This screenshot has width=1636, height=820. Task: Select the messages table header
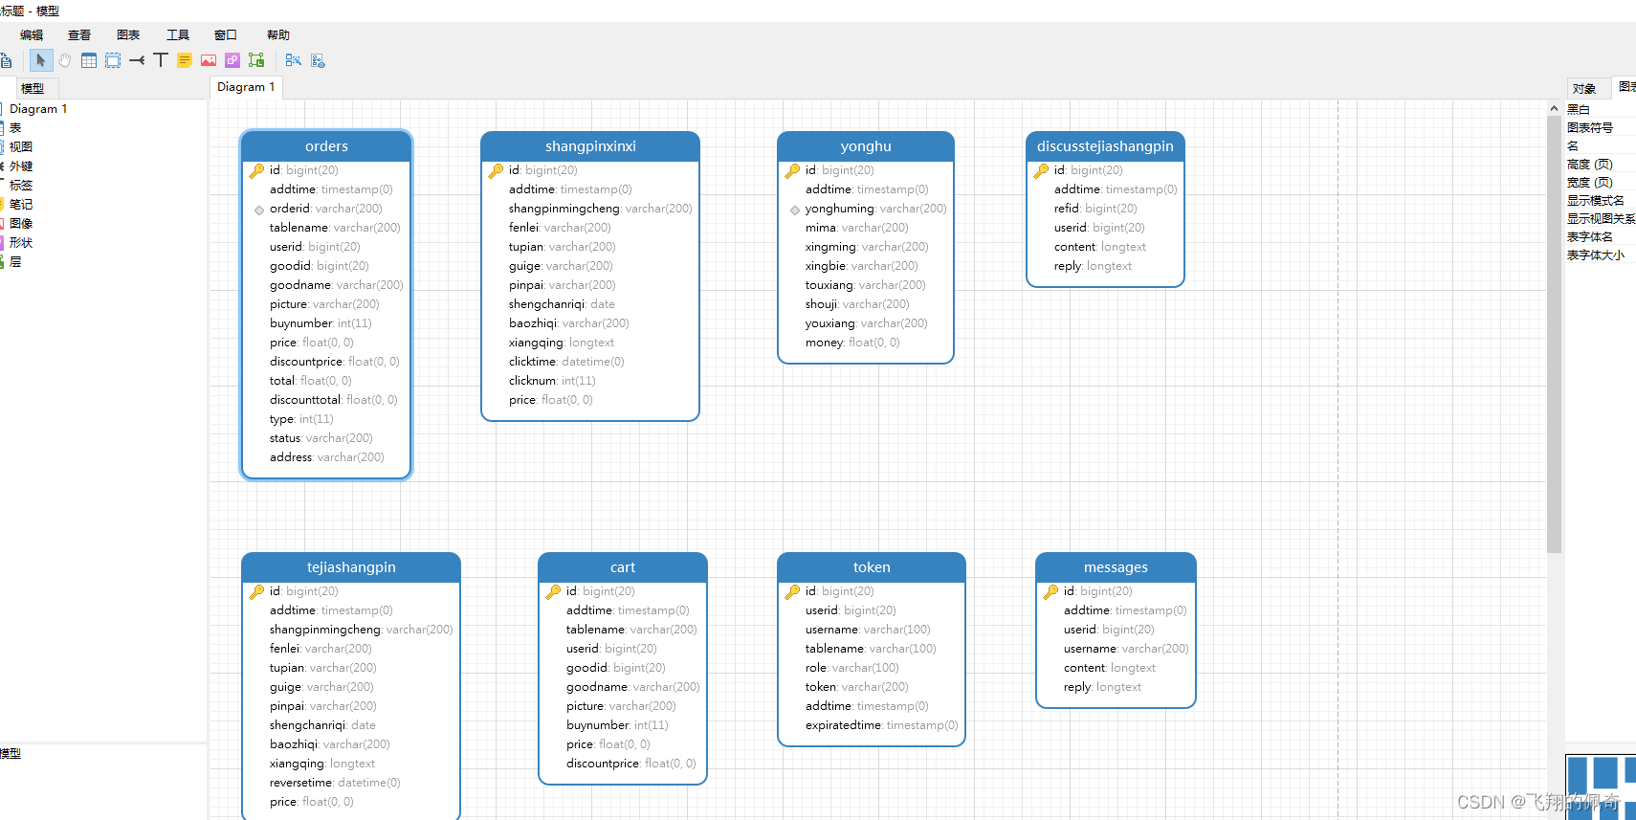pyautogui.click(x=1116, y=567)
